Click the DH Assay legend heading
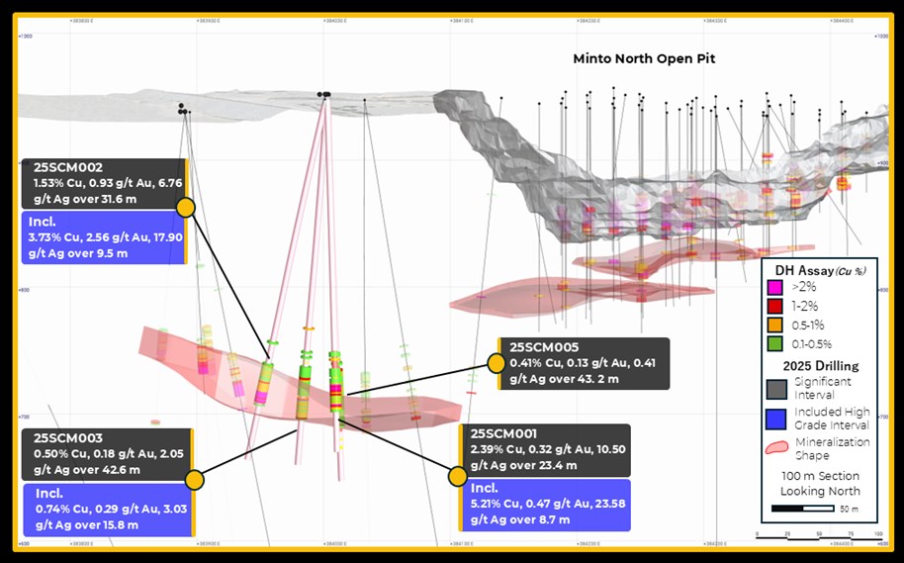Viewport: 904px width, 563px height. pyautogui.click(x=817, y=269)
